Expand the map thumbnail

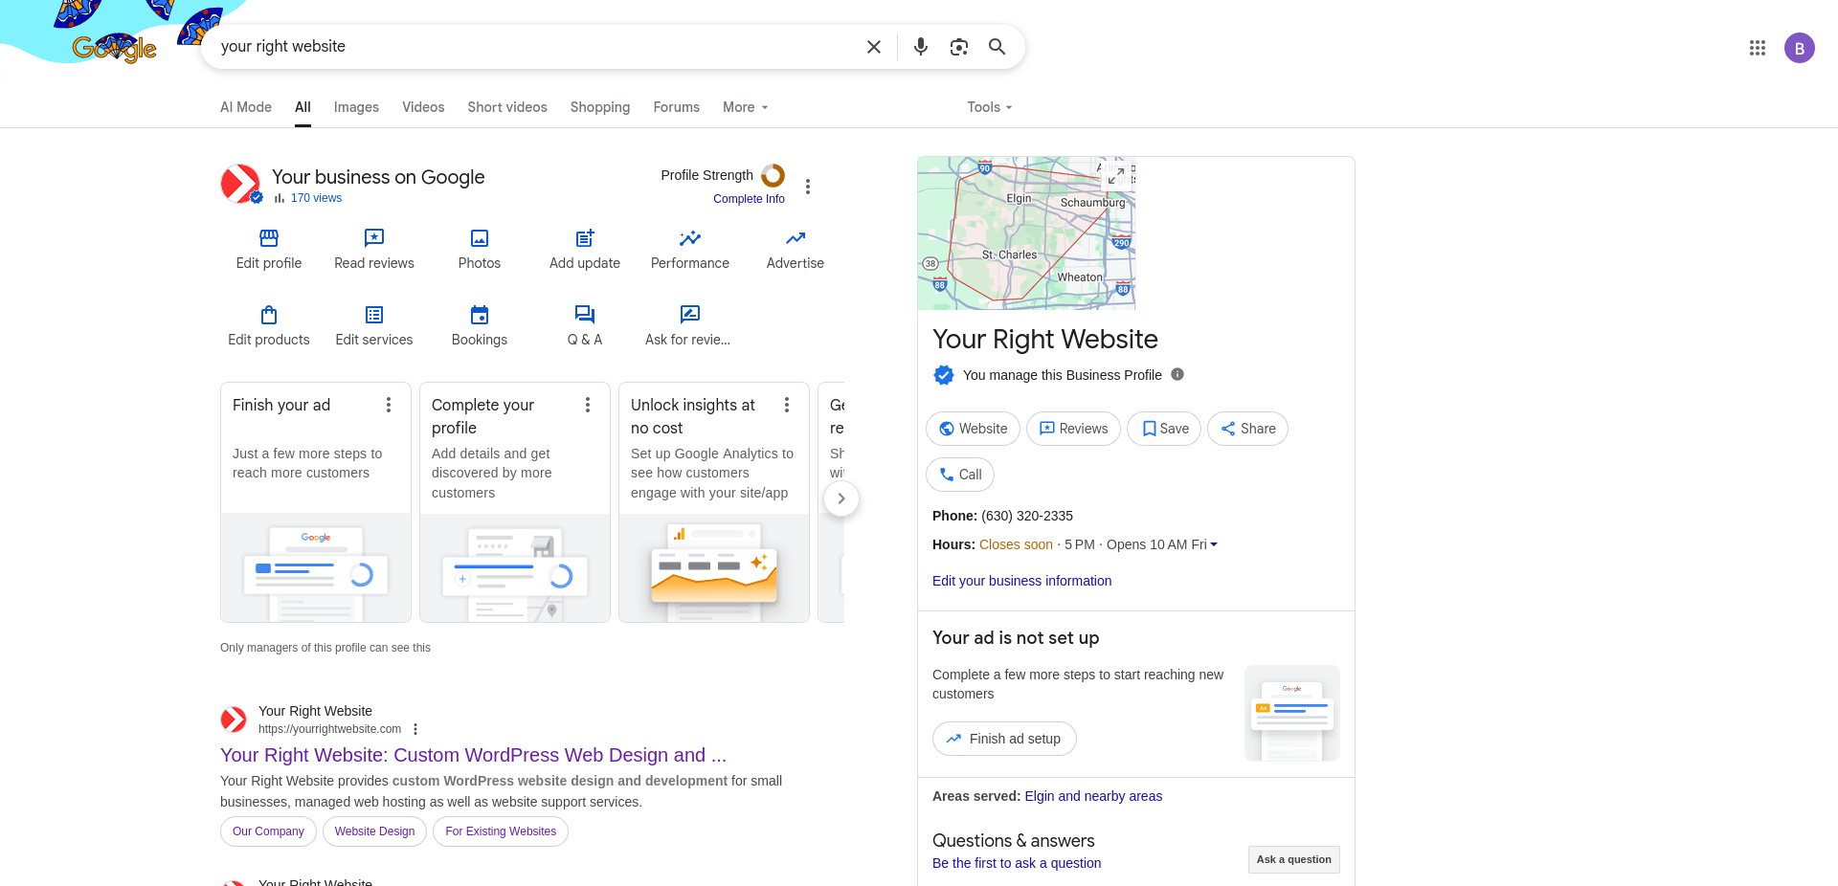[1116, 176]
